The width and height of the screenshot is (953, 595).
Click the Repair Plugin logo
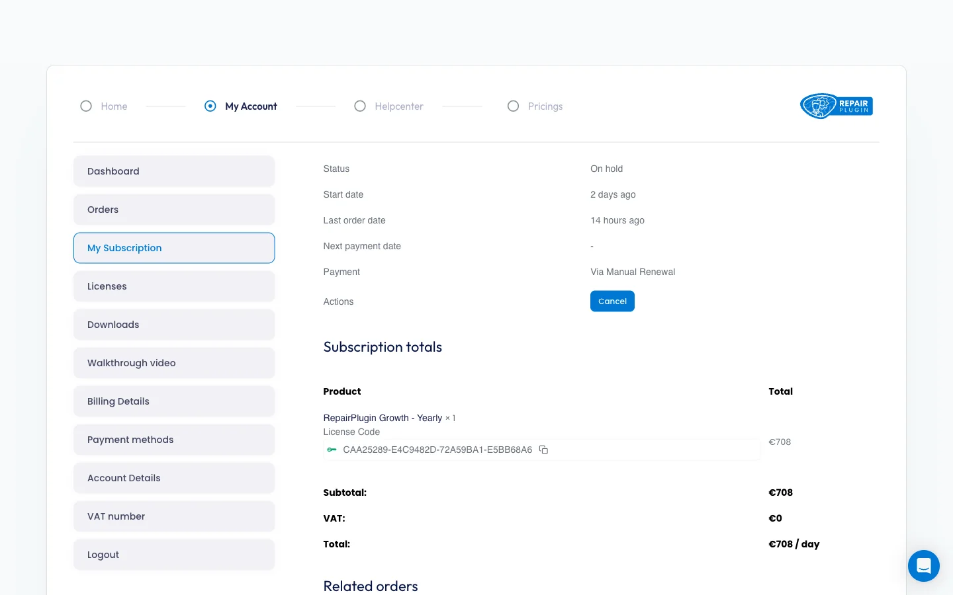[x=836, y=106]
